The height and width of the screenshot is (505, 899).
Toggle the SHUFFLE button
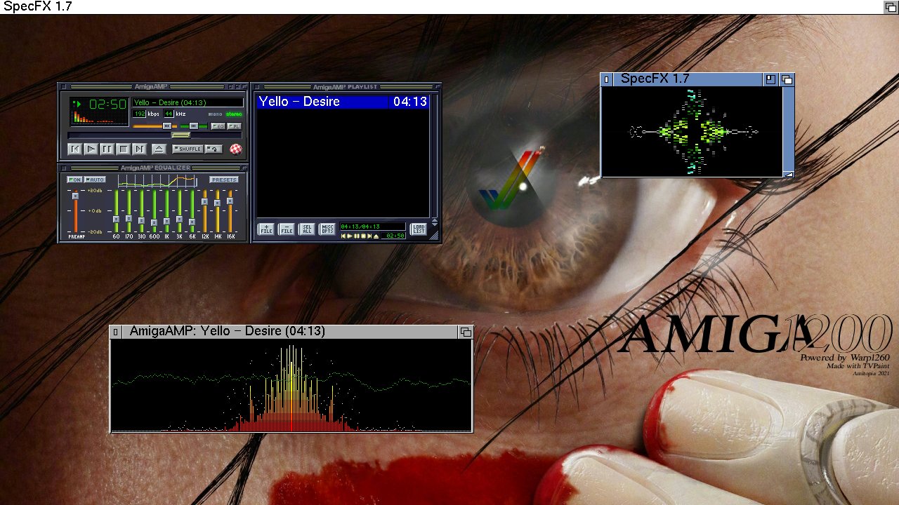[x=188, y=149]
